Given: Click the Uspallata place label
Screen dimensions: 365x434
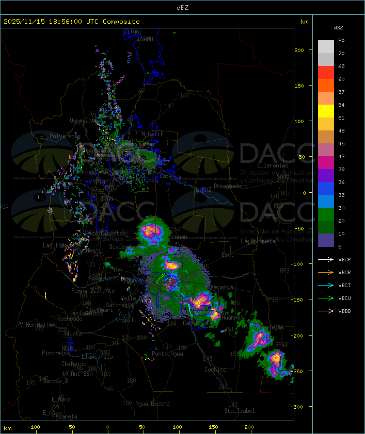Looking at the screenshot, I should pyautogui.click(x=83, y=121).
